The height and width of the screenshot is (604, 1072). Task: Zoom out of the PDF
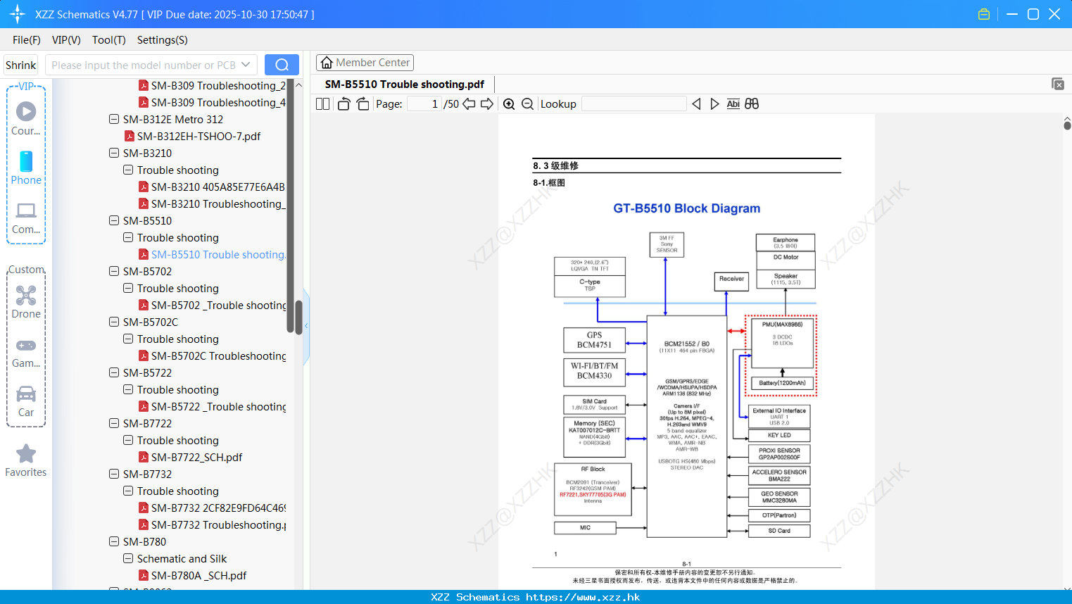[x=527, y=104]
